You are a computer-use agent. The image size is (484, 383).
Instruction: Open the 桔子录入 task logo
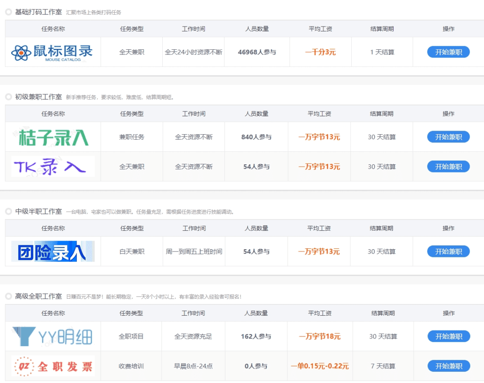tap(53, 137)
